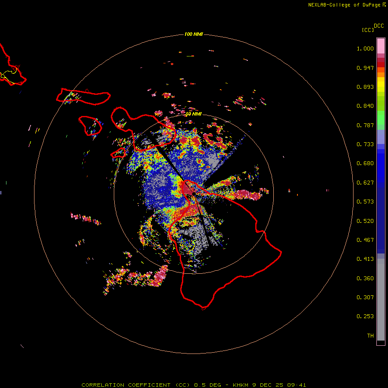388x388 pixels.
Task: Select the 1.000 legend value
Action: coord(365,48)
